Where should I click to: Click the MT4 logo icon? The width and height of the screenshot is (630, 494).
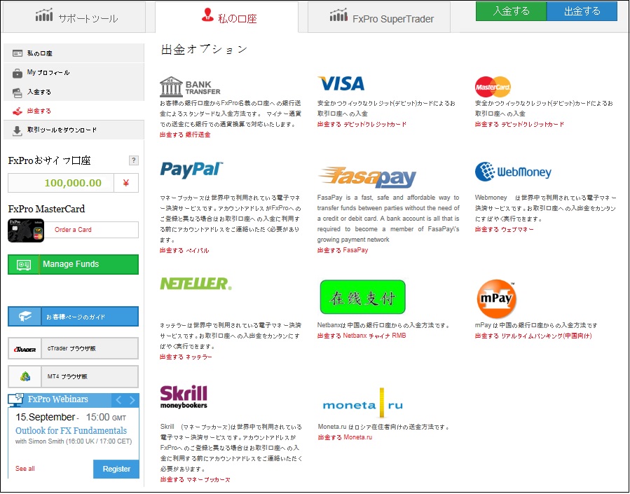click(x=25, y=377)
